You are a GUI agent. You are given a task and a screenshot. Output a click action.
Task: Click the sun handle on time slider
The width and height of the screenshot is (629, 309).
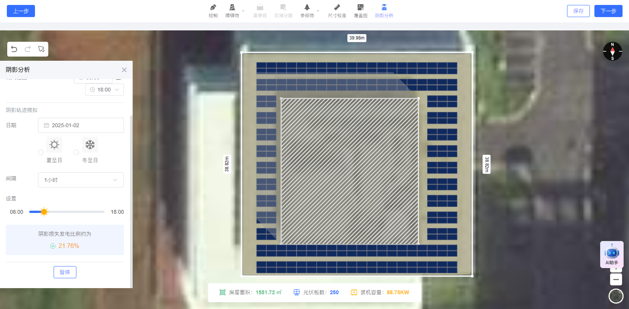coord(44,212)
